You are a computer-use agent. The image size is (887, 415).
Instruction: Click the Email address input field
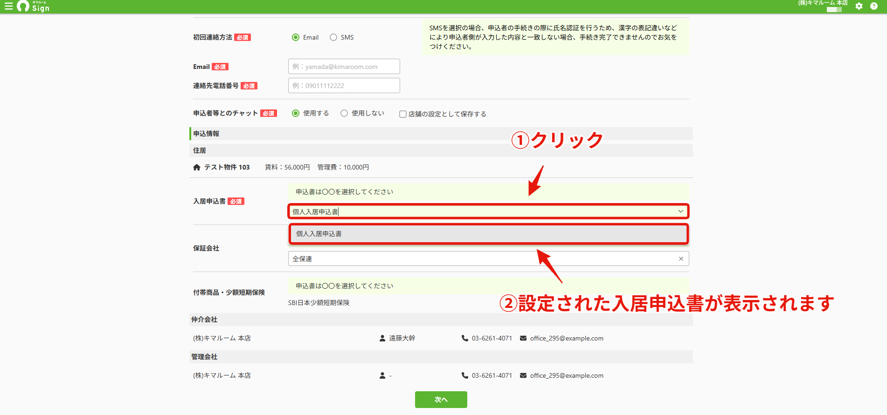344,67
